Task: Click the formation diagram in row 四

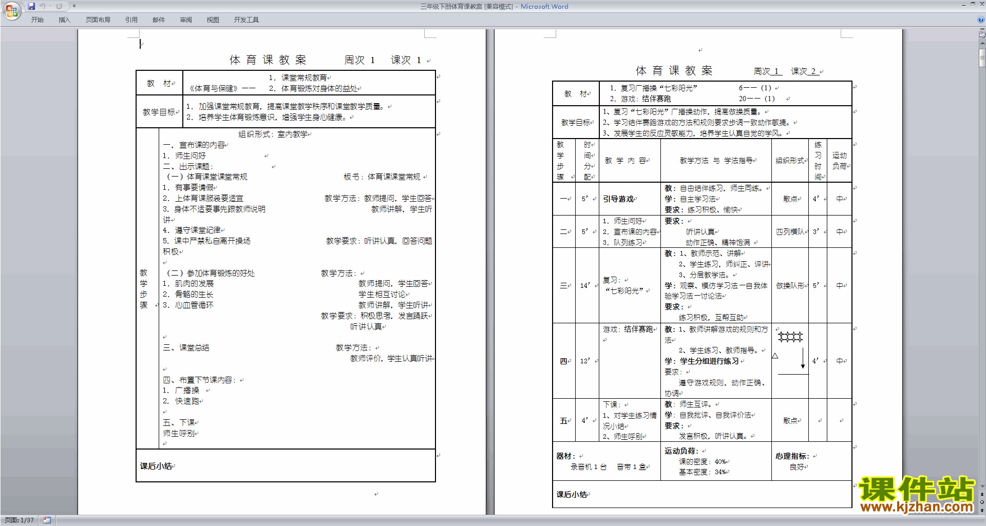Action: (x=791, y=353)
